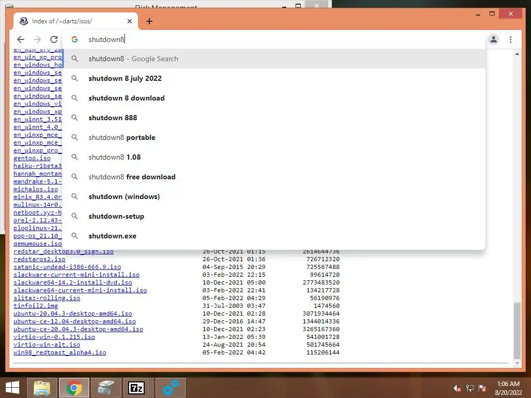Screen dimensions: 531x398
Task: Choose 'shutdown 888' suggestion
Action: click(274, 118)
